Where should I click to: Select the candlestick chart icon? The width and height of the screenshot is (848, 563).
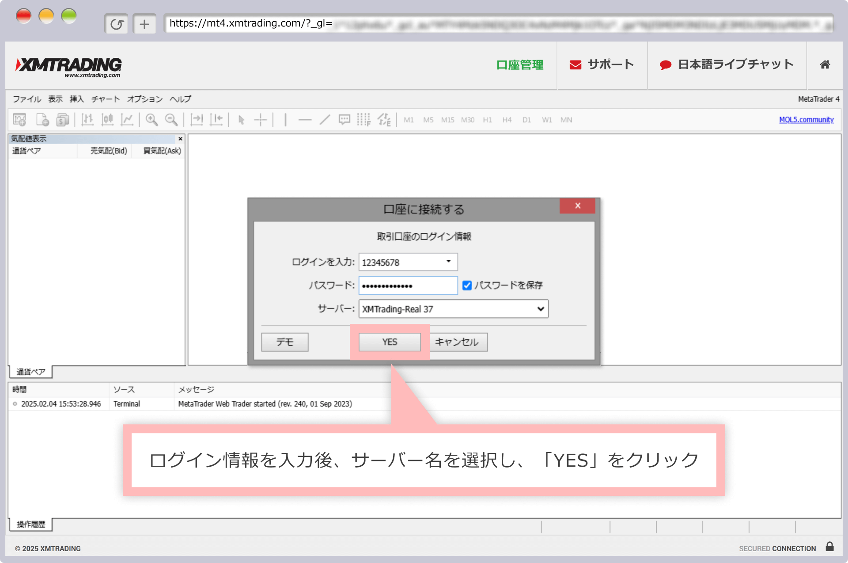107,120
